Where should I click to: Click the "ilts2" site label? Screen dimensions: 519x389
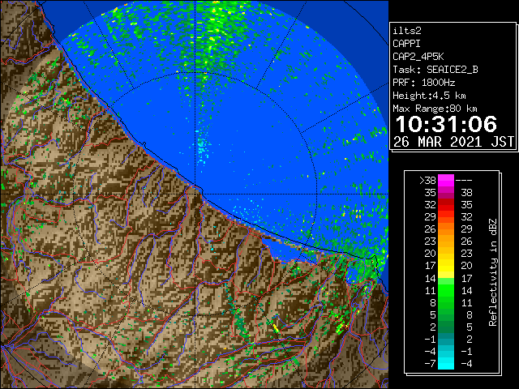coord(407,31)
